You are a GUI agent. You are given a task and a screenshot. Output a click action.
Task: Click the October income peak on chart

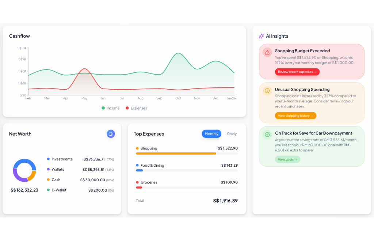(x=178, y=53)
